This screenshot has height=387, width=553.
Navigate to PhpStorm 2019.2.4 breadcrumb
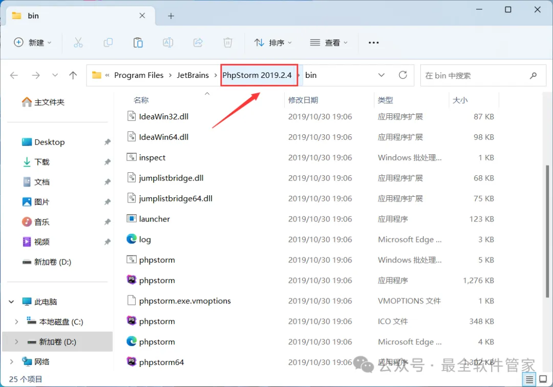[257, 75]
